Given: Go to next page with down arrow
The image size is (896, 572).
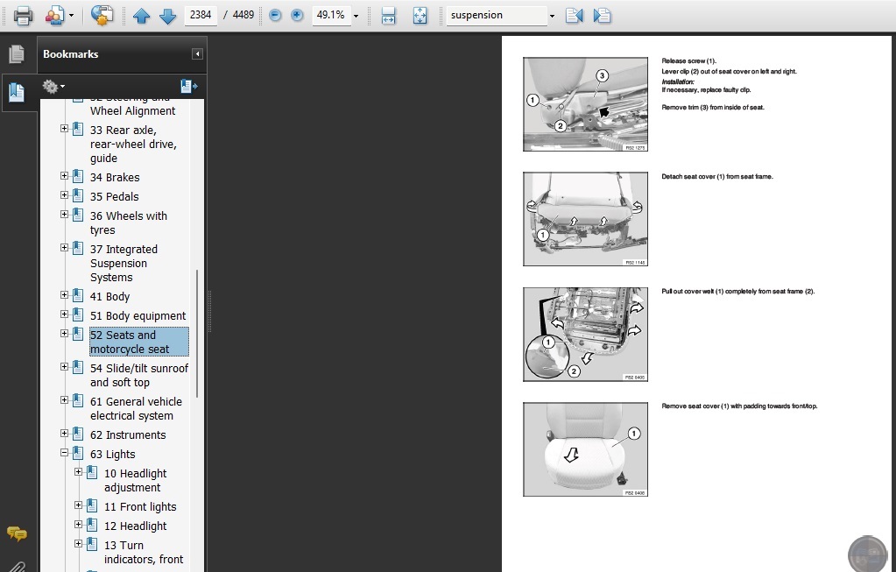Looking at the screenshot, I should (167, 16).
